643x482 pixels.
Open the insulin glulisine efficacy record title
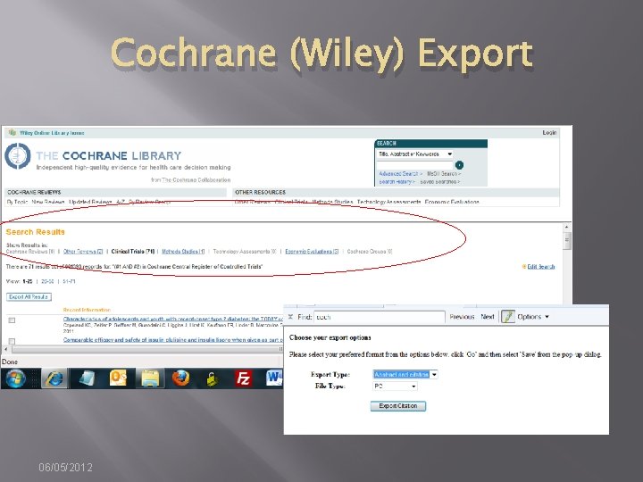(x=172, y=340)
